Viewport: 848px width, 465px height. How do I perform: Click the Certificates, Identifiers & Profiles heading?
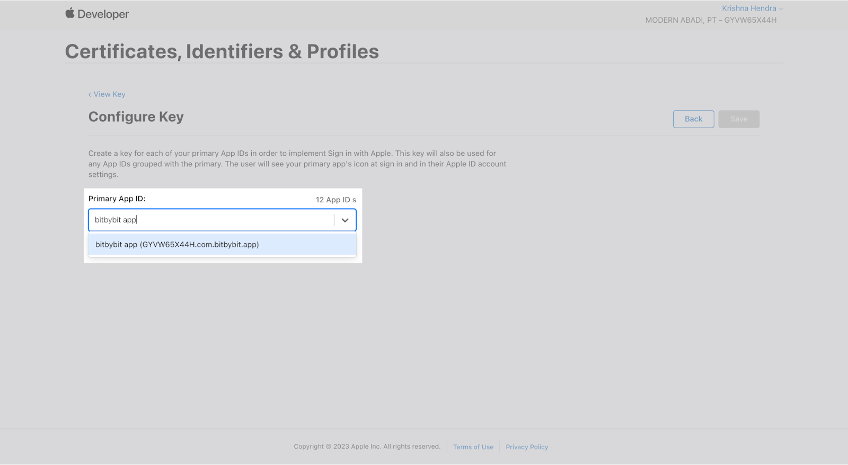pos(222,51)
